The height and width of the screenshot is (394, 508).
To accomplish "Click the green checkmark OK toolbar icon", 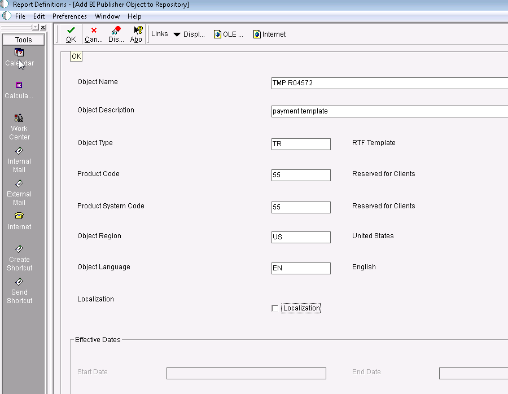I will [71, 30].
